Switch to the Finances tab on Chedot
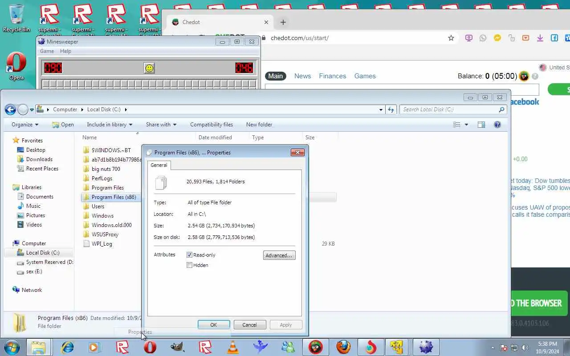570x356 pixels. point(332,76)
